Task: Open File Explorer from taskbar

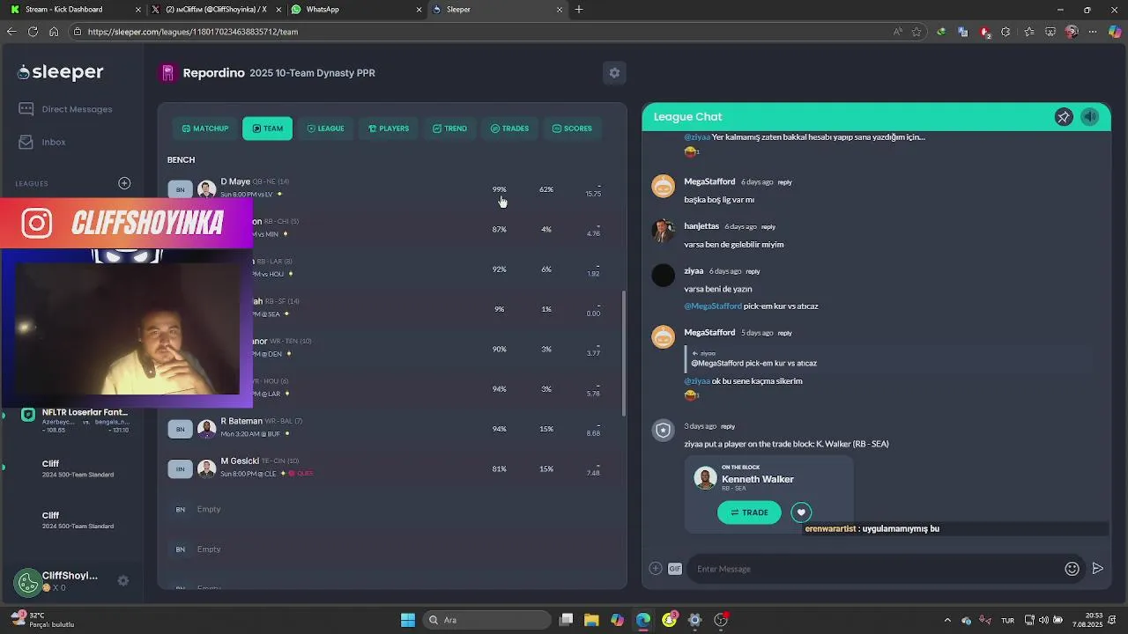Action: pos(591,620)
